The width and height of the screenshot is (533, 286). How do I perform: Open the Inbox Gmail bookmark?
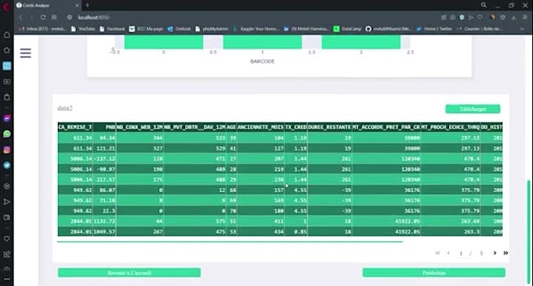pyautogui.click(x=43, y=29)
